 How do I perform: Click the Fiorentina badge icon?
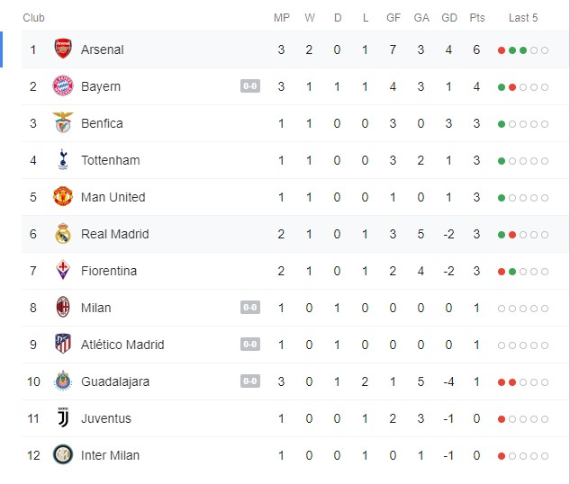[63, 270]
